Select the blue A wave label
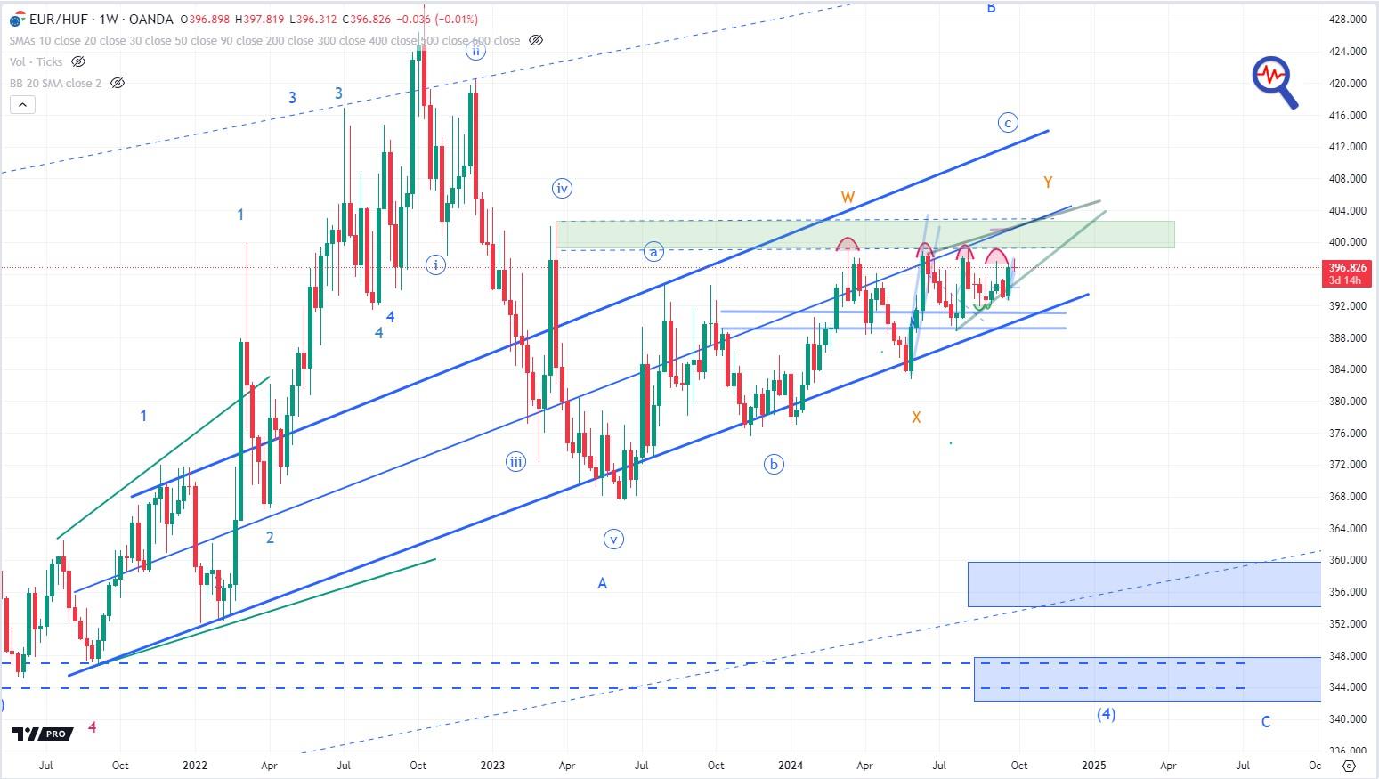Image resolution: width=1379 pixels, height=779 pixels. [603, 583]
